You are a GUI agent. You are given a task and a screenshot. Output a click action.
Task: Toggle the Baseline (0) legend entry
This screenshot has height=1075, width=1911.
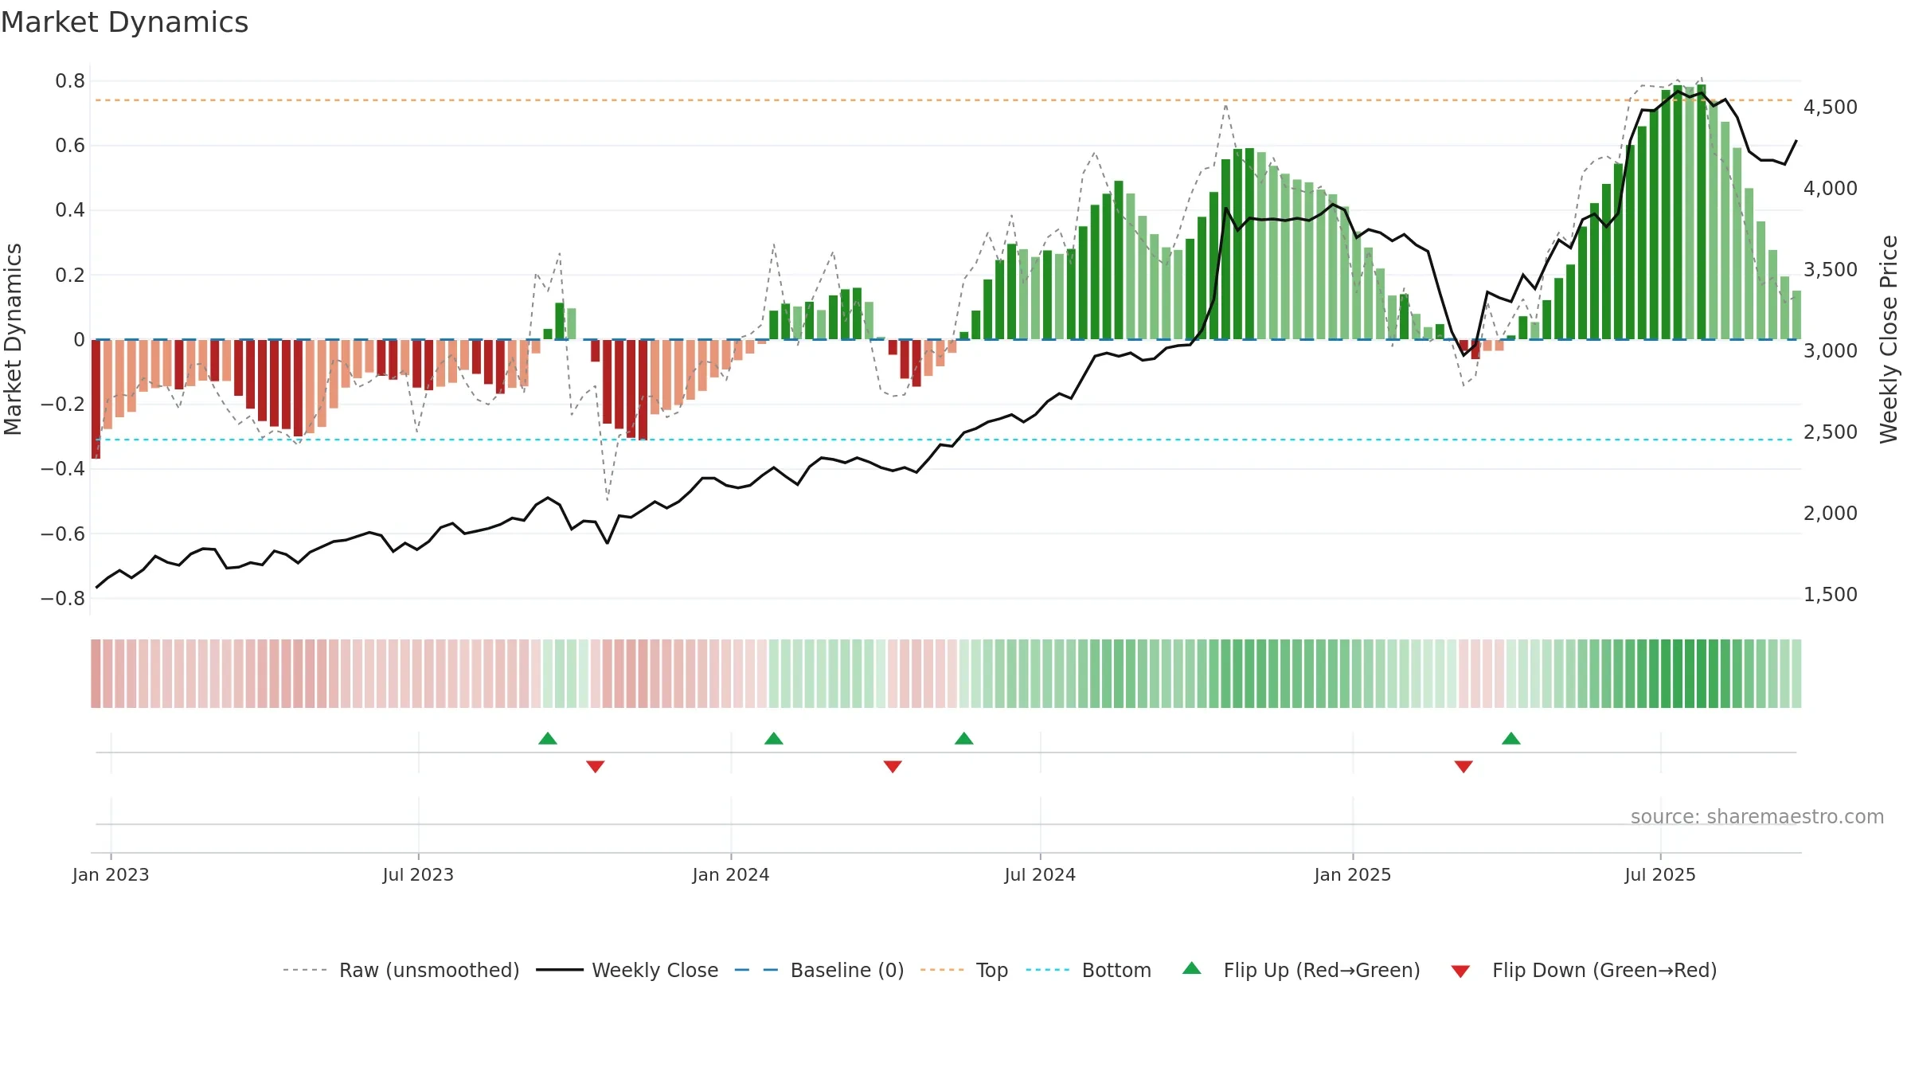coord(819,970)
